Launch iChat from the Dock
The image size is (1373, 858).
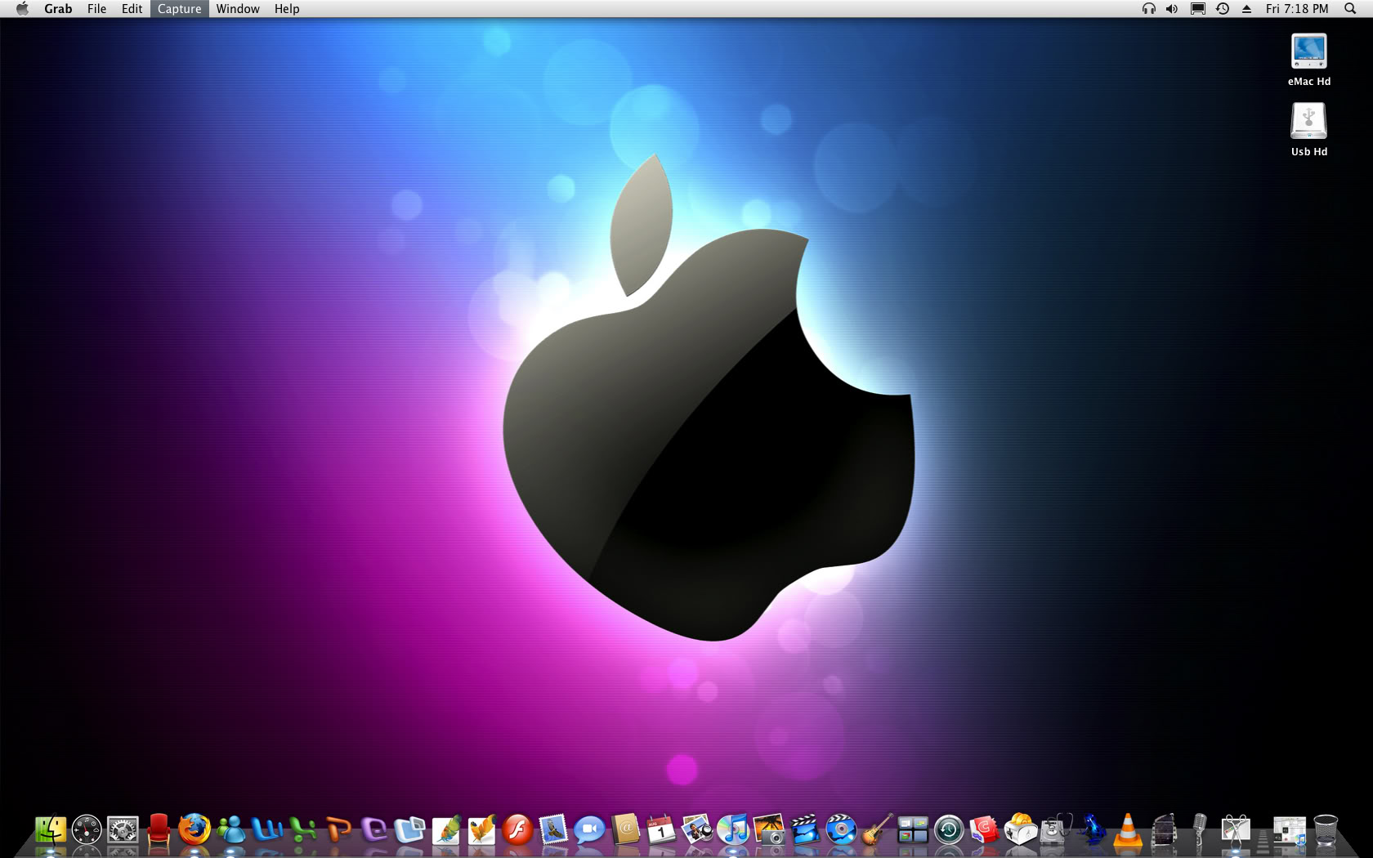point(589,830)
